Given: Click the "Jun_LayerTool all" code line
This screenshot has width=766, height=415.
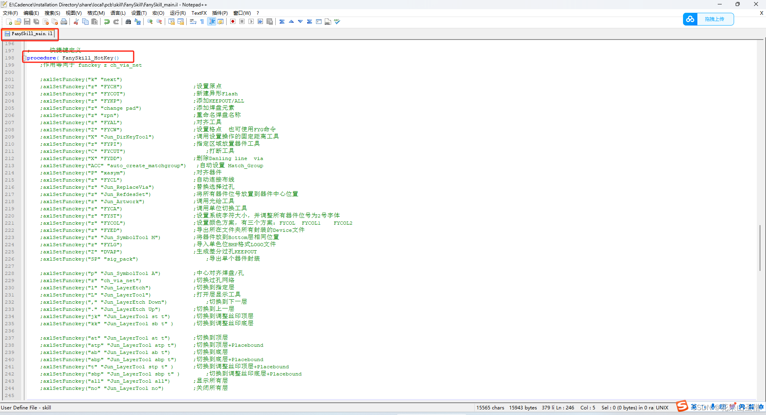Looking at the screenshot, I should click(x=105, y=381).
